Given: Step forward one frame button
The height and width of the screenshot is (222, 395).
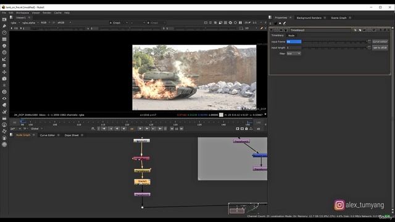Looking at the screenshot, I should tap(147, 129).
